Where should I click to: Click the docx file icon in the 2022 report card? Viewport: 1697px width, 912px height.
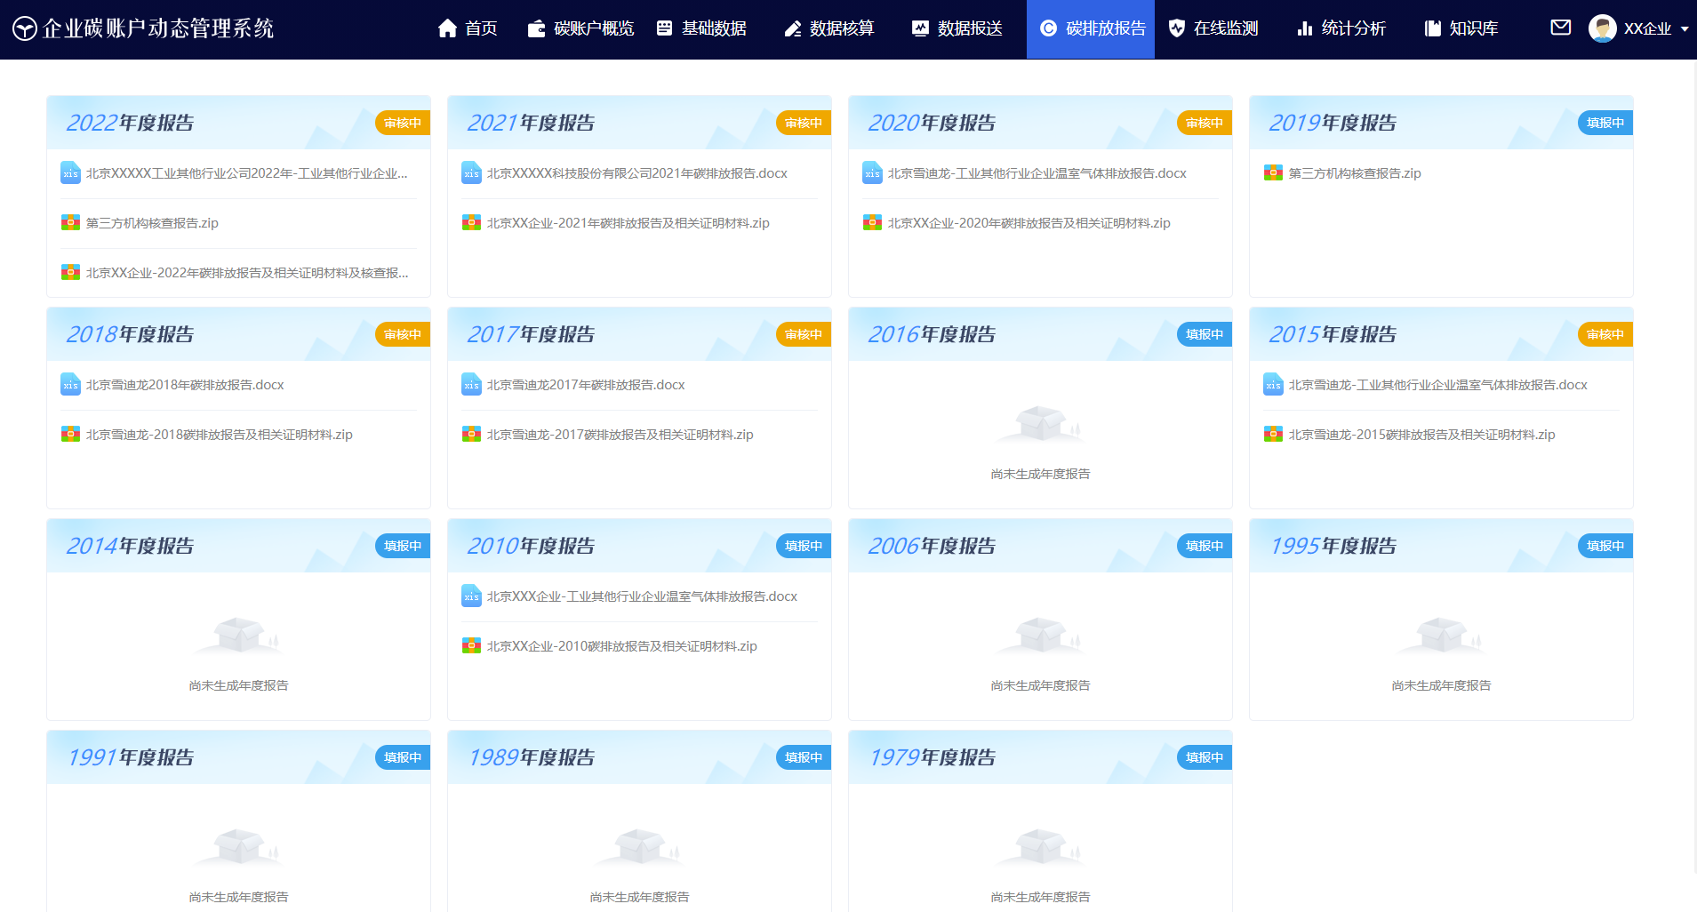(x=70, y=173)
